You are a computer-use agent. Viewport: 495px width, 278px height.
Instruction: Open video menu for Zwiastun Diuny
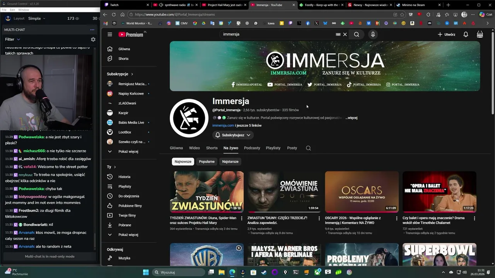pyautogui.click(x=319, y=218)
